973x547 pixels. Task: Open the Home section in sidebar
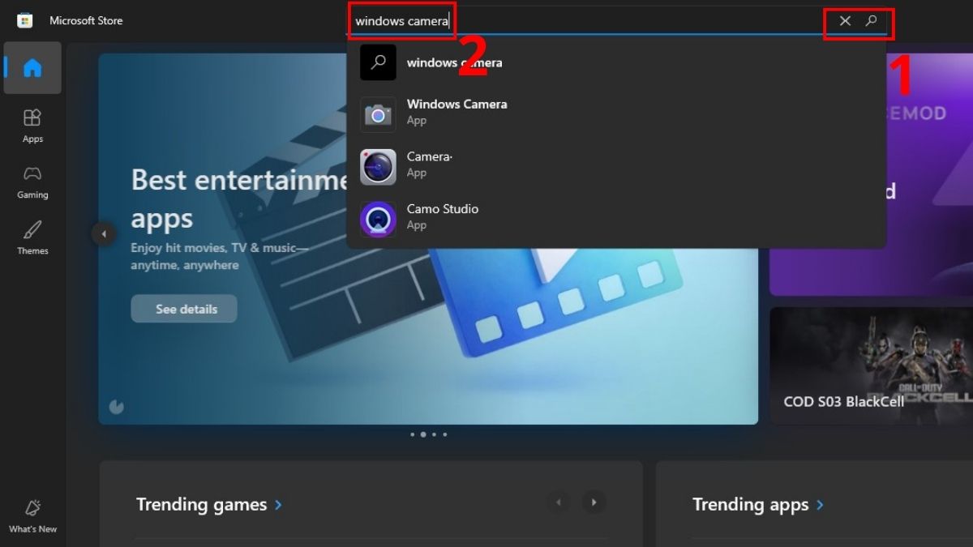point(32,68)
